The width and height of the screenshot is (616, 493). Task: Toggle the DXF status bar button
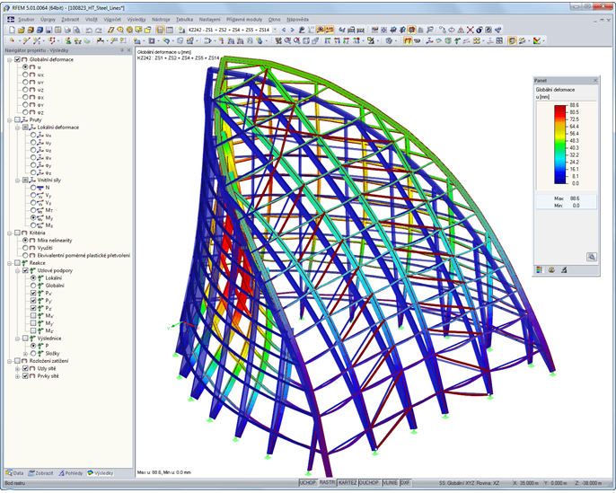coord(405,482)
